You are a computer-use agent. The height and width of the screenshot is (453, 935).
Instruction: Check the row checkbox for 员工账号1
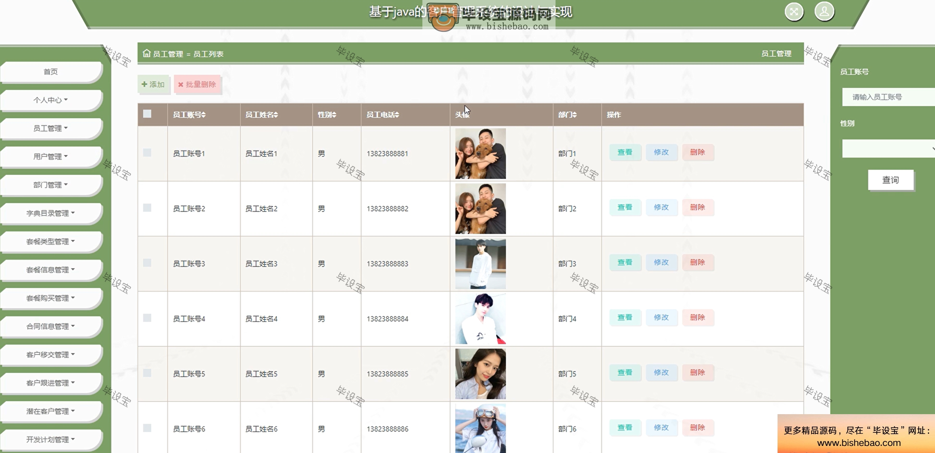[x=147, y=152]
